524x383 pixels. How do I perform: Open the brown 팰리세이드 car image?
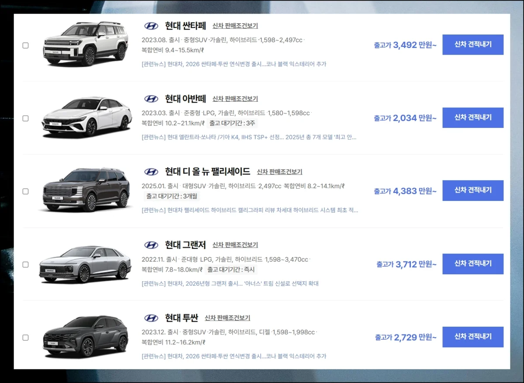86,190
